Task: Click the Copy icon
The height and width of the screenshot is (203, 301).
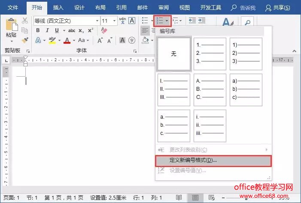Action: click(24, 30)
